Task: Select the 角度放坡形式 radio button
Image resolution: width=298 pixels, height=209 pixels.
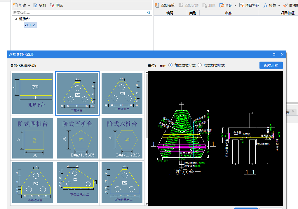Action: coord(170,65)
